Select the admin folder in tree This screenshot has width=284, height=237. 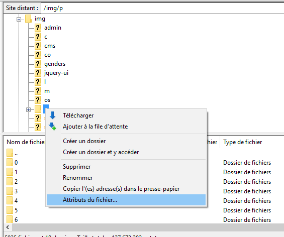(x=53, y=28)
